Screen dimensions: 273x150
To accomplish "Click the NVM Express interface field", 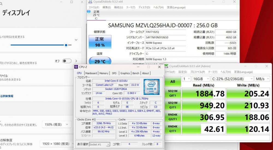I will pyautogui.click(x=165, y=43).
